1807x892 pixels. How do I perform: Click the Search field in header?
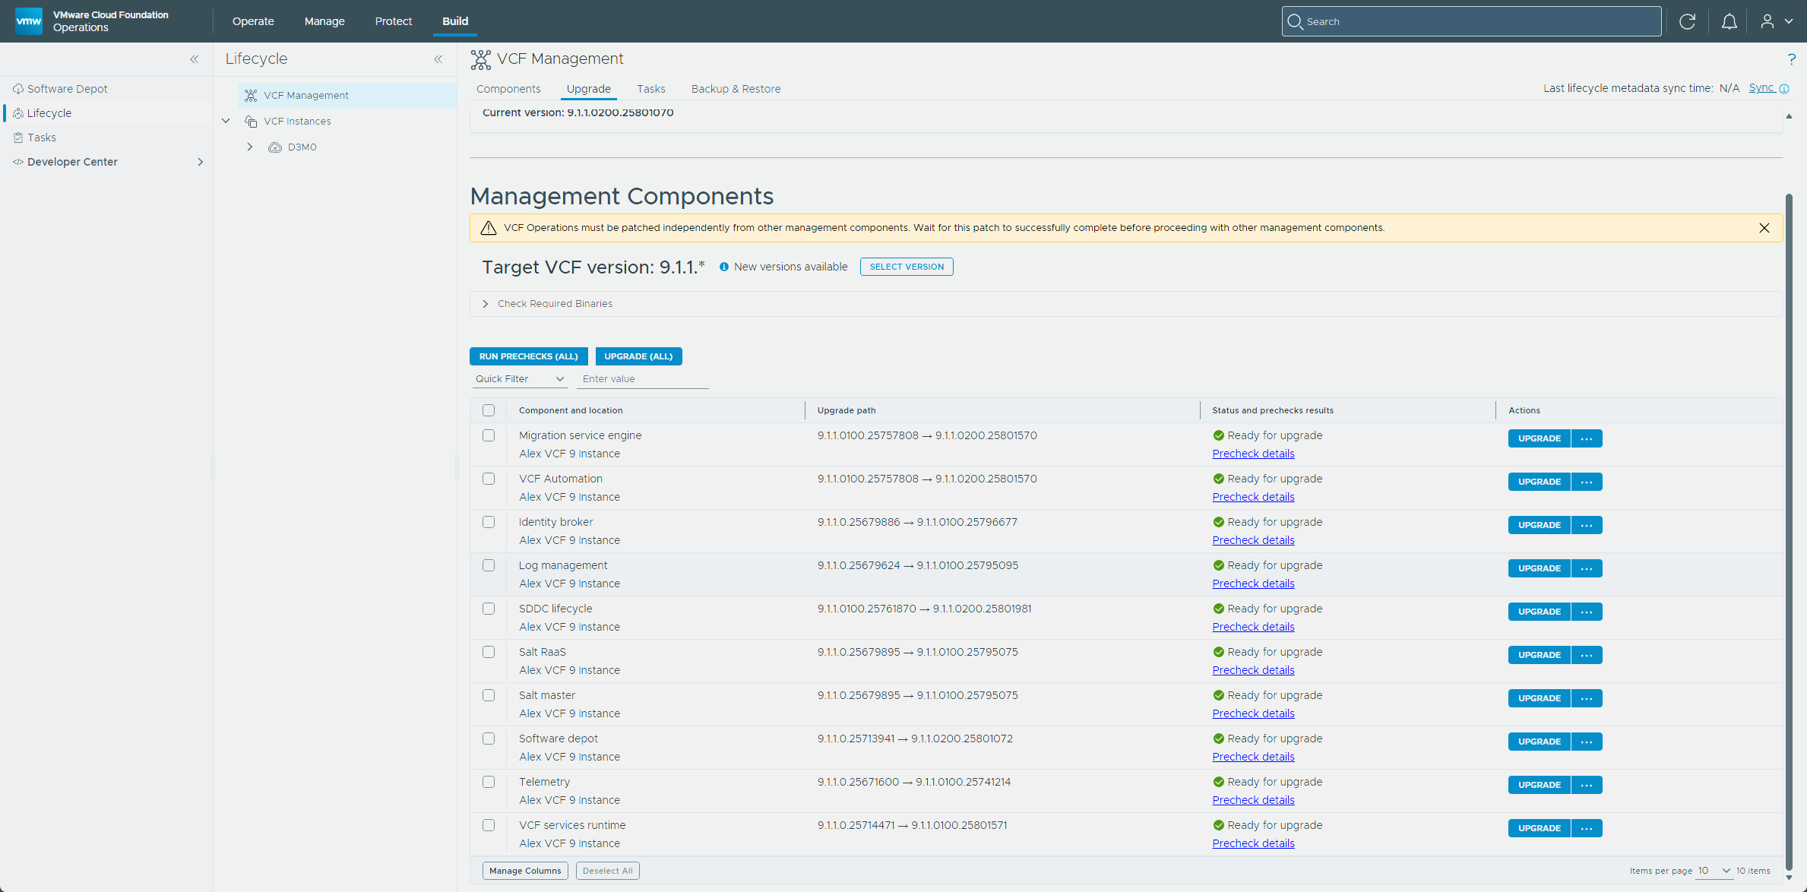point(1471,21)
